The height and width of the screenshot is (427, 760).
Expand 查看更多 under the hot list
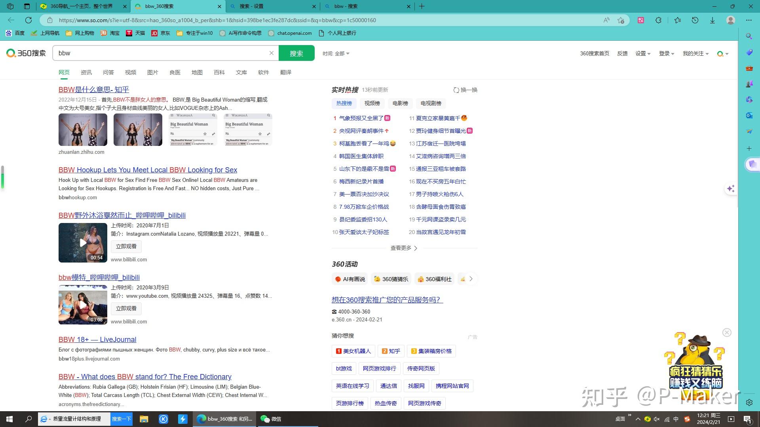(x=404, y=248)
